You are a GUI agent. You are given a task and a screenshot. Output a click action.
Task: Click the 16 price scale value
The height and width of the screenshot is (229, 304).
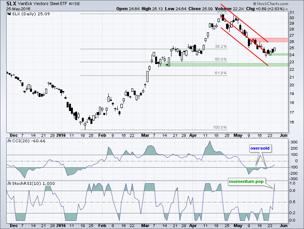(292, 122)
